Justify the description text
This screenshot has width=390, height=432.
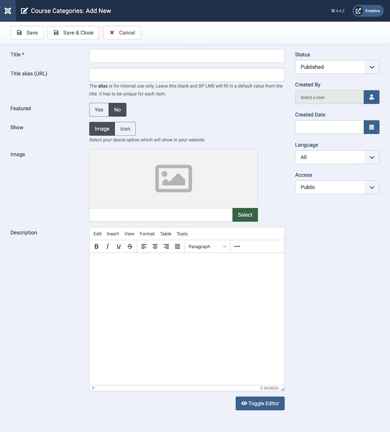(x=177, y=246)
